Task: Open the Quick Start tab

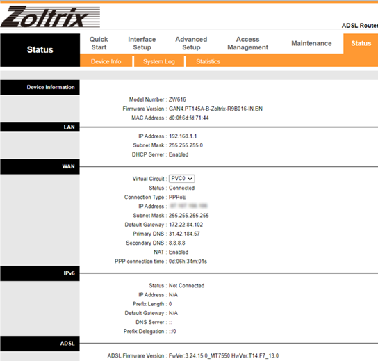Action: coord(99,43)
